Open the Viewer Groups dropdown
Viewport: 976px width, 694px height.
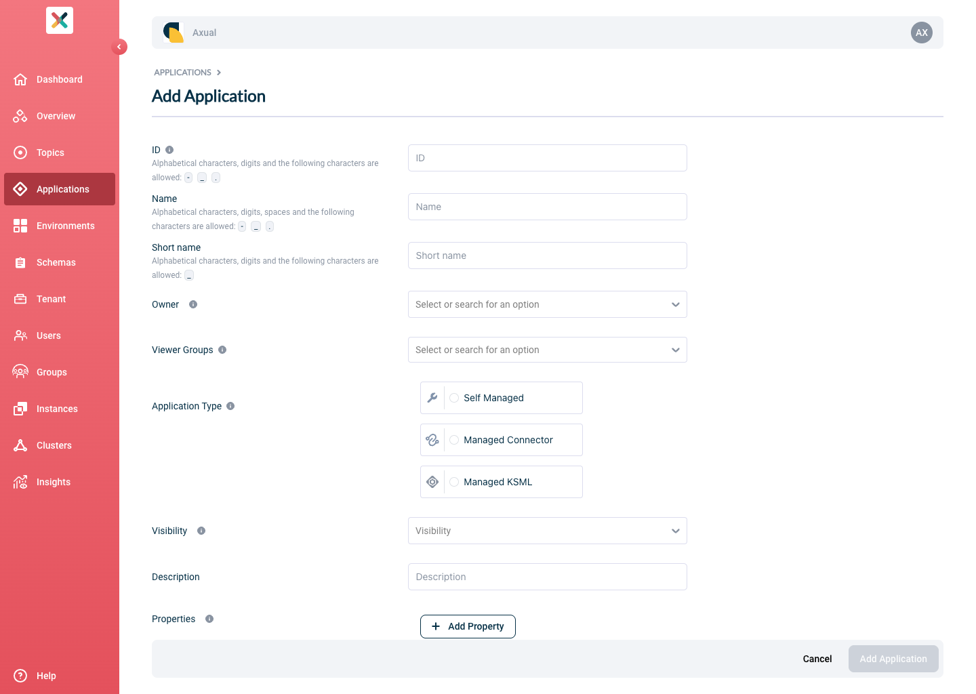[x=548, y=350]
